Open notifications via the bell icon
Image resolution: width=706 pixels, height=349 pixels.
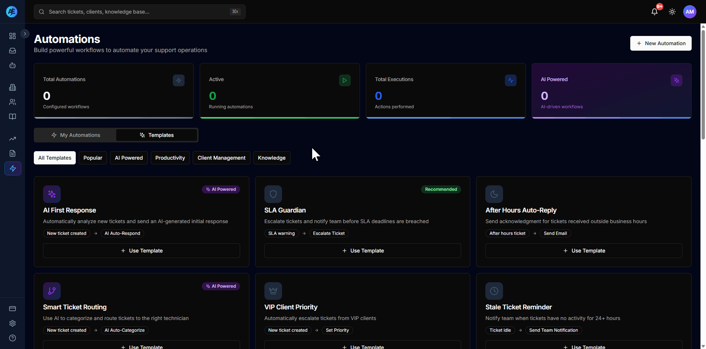[655, 11]
